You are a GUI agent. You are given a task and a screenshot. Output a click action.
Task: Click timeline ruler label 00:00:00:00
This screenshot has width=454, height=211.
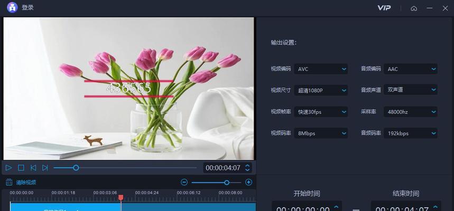point(22,193)
